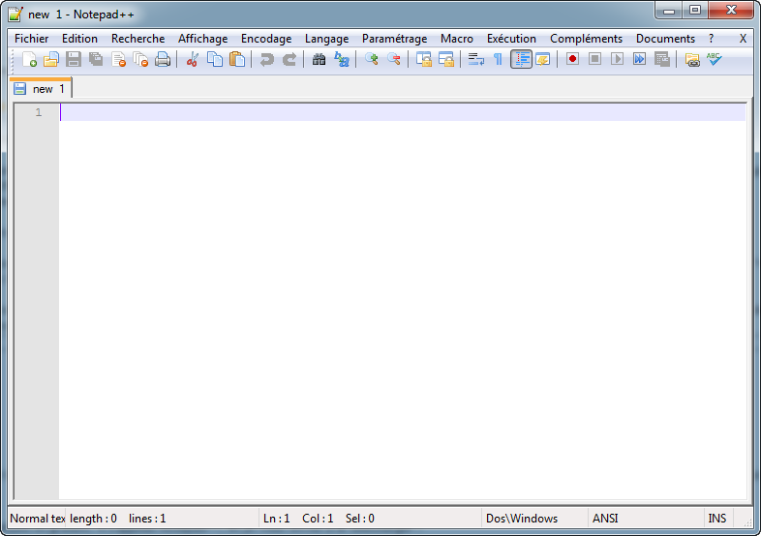Start macro recording with red dot
The image size is (761, 536).
click(573, 59)
